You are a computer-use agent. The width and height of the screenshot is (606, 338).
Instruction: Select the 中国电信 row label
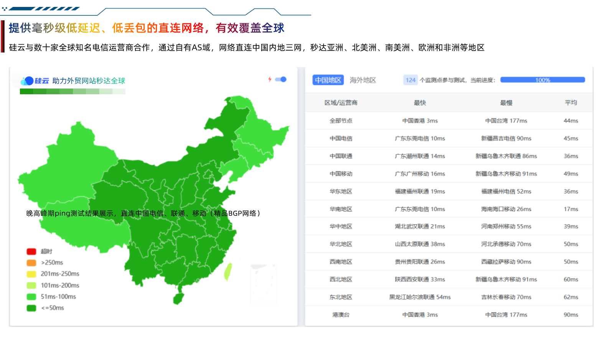coord(341,138)
